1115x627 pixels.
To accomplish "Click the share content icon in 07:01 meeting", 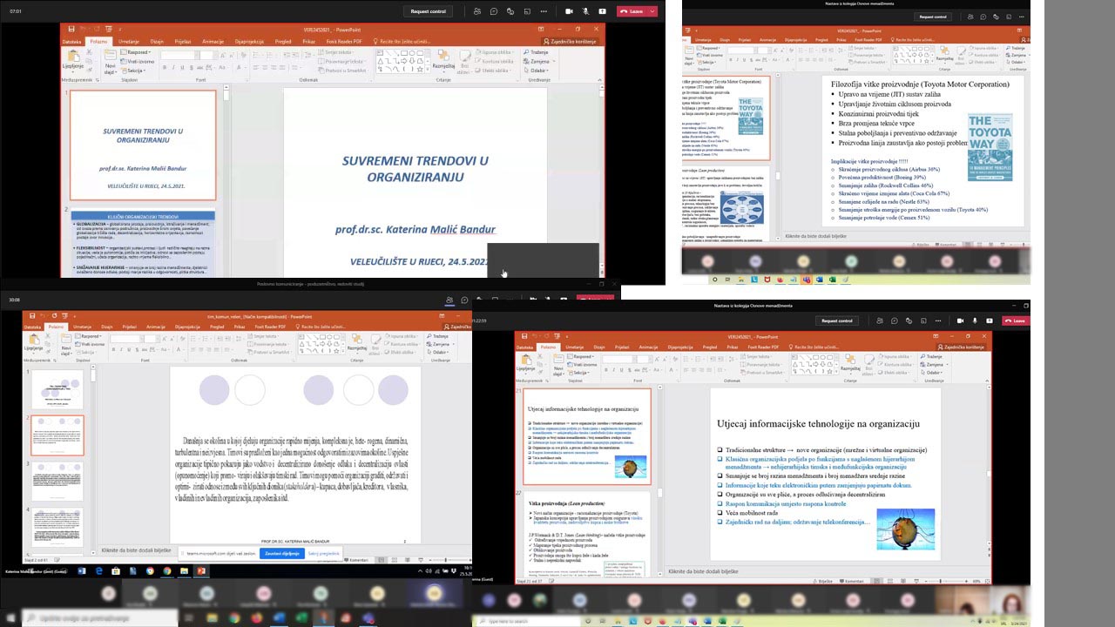I will [x=603, y=11].
